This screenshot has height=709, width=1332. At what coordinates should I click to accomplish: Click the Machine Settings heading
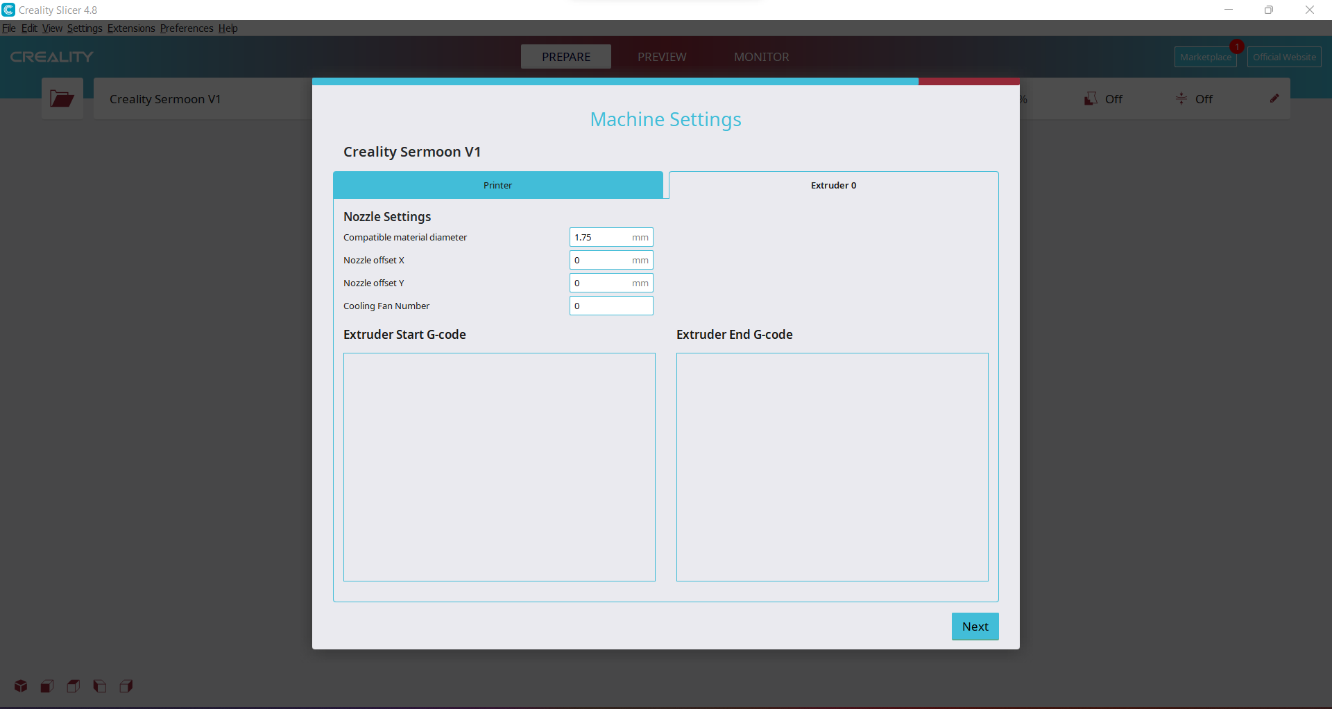(666, 119)
